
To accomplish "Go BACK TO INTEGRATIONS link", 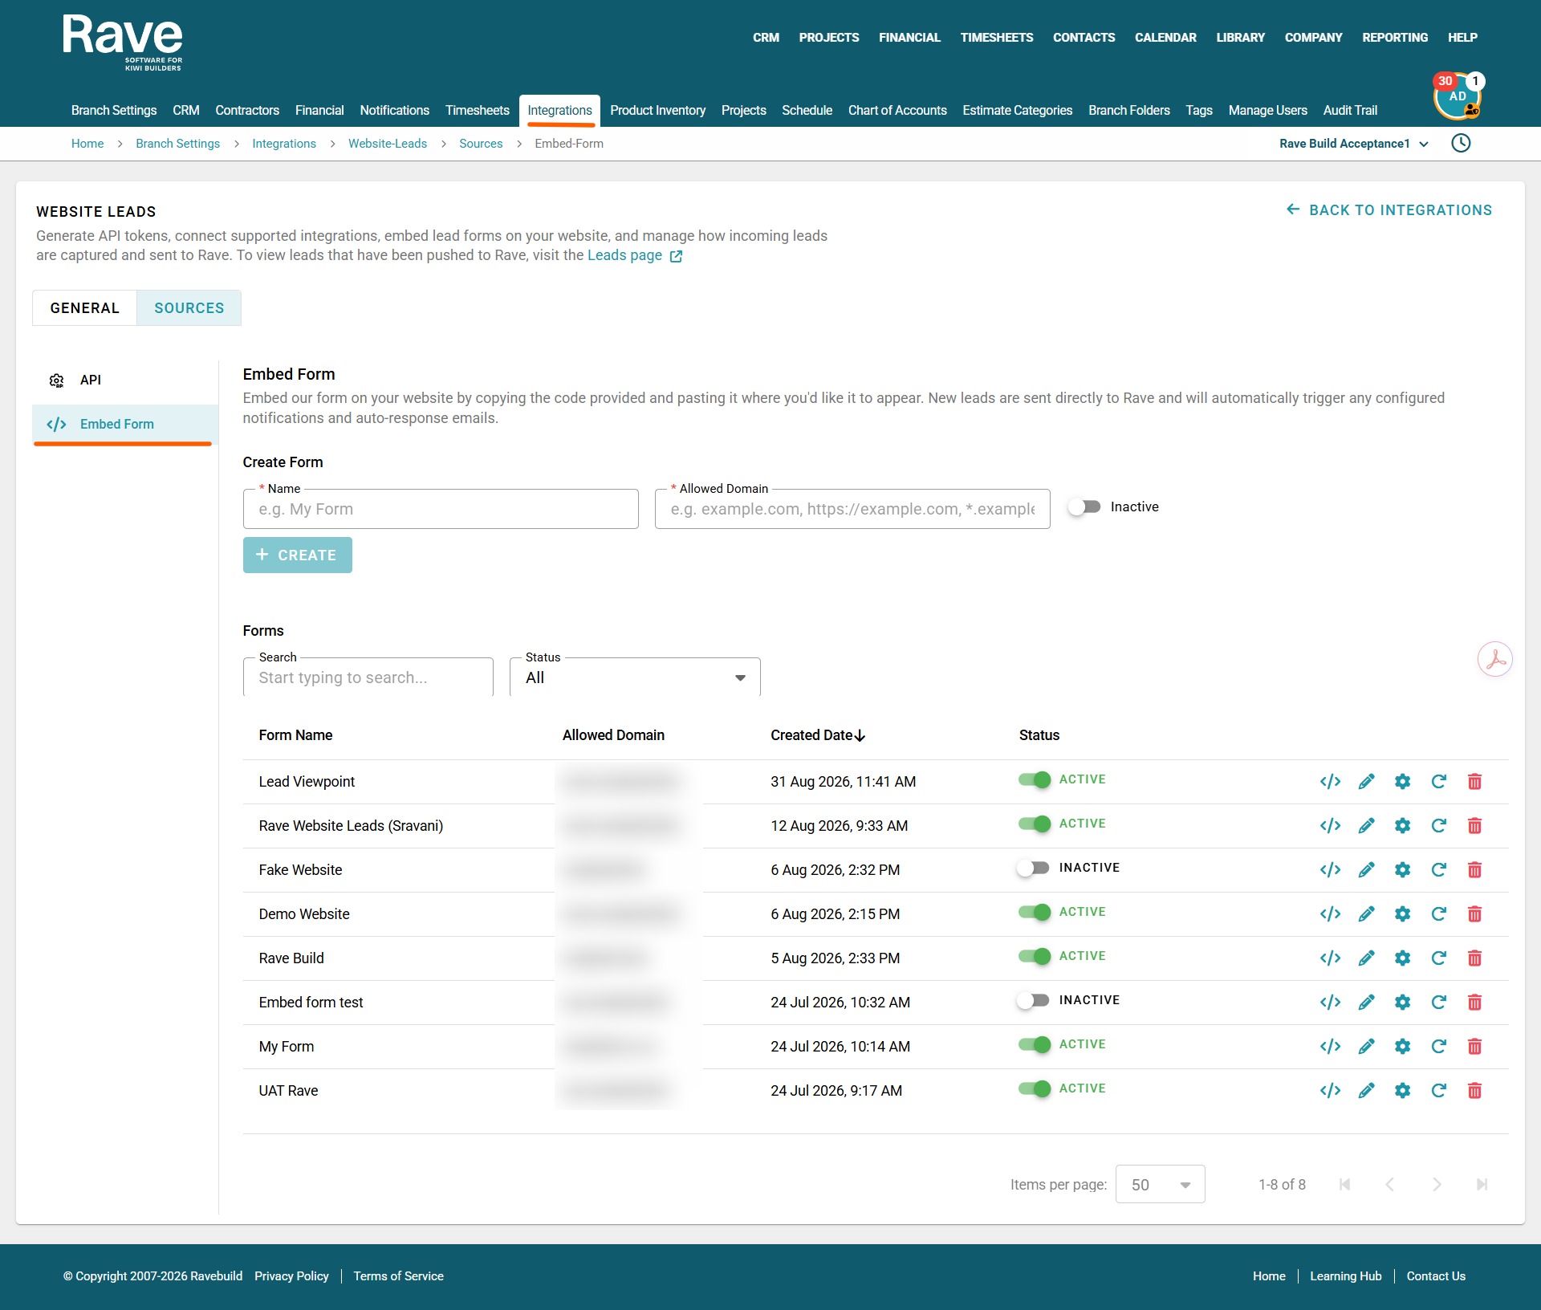I will click(x=1389, y=210).
